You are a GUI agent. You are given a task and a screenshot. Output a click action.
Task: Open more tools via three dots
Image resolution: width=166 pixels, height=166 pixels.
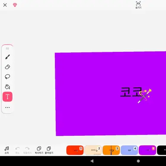(7, 108)
